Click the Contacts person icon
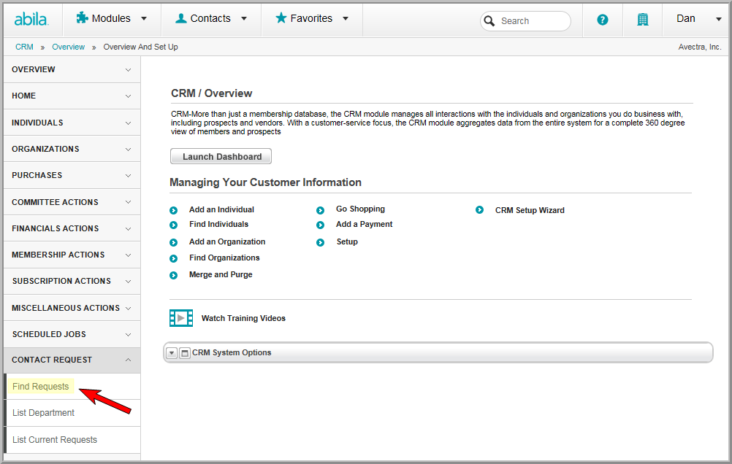Screen dimensions: 732x464 180,18
